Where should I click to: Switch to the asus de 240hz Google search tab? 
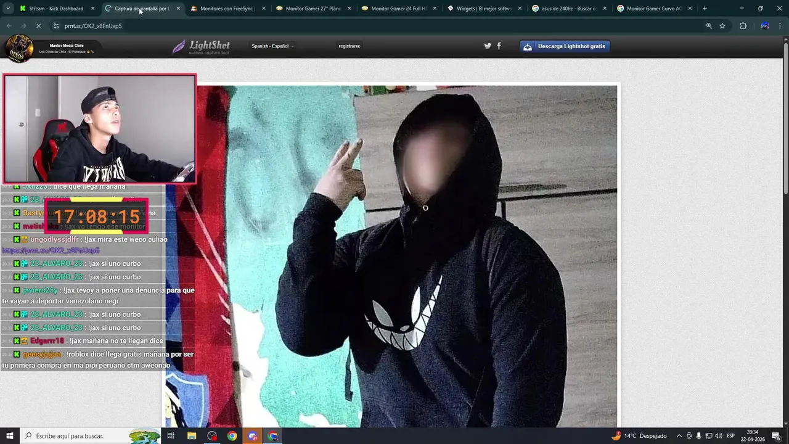569,9
